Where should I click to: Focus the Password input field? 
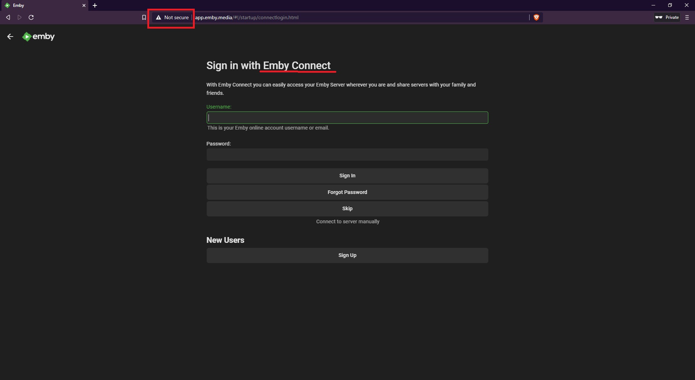coord(347,155)
